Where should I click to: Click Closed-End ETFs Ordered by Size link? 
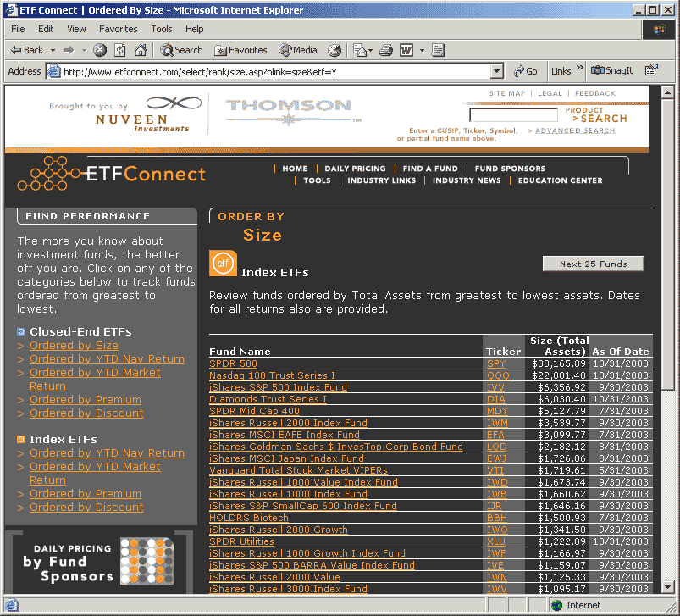click(x=74, y=346)
